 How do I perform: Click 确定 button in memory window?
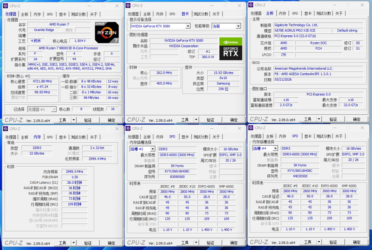point(111,243)
